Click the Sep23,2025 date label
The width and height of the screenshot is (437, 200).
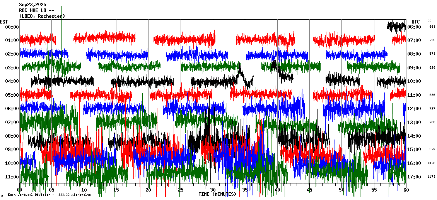[32, 5]
